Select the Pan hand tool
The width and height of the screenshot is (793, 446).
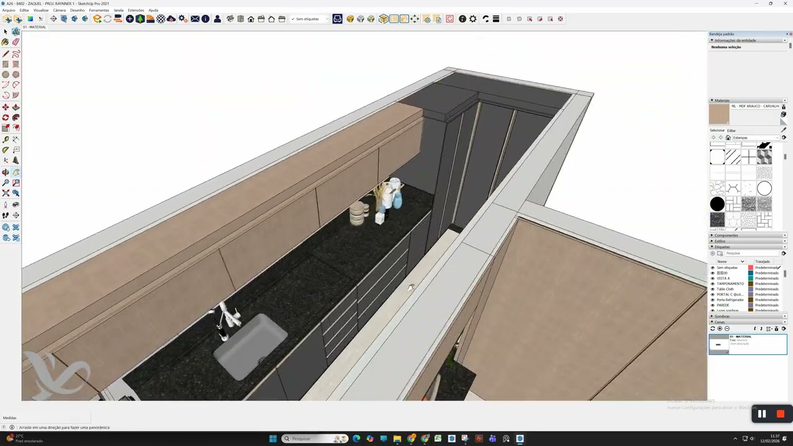coord(15,172)
